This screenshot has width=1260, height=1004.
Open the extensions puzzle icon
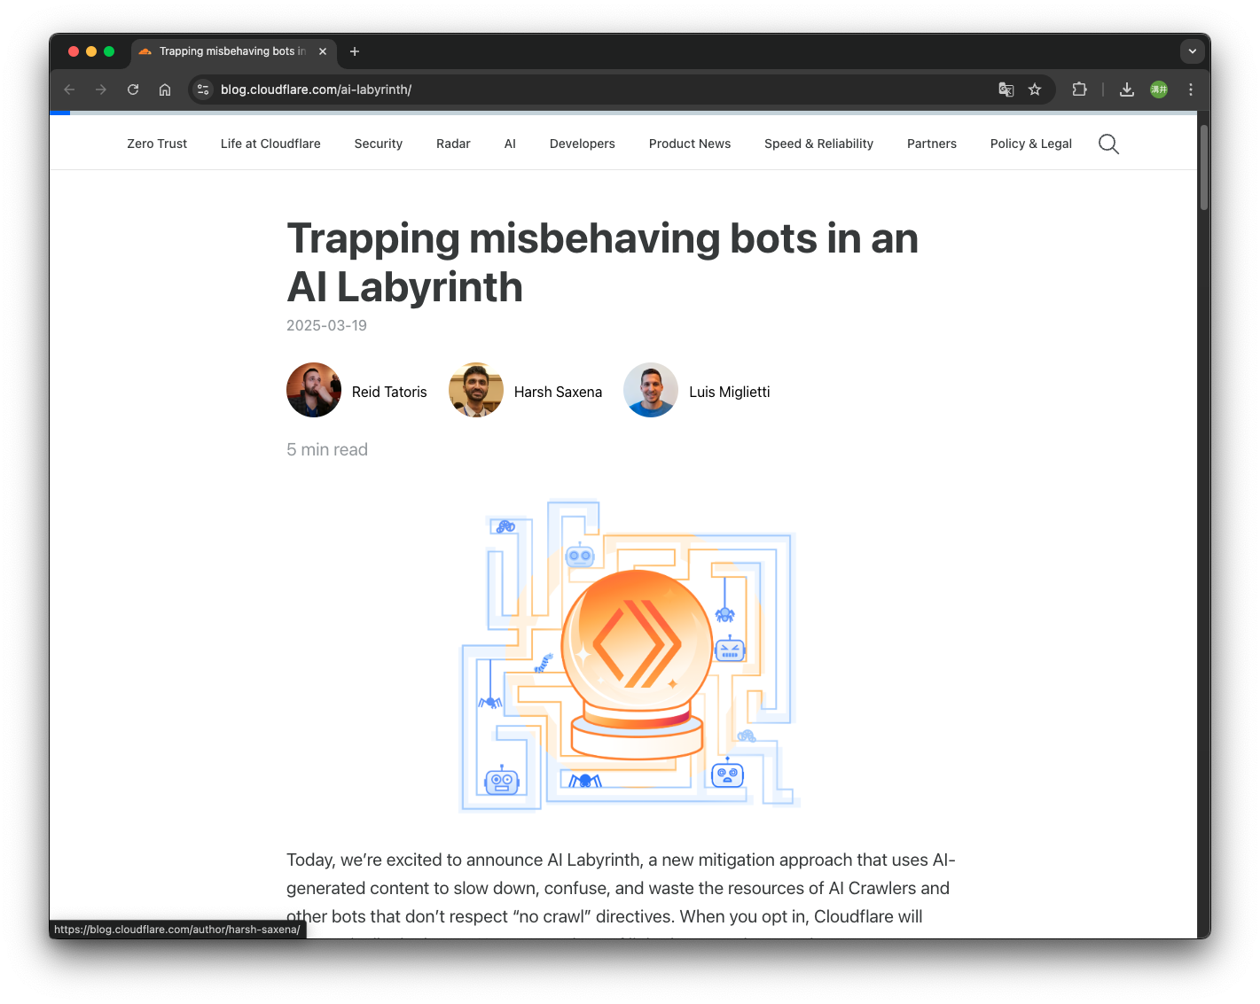(x=1079, y=90)
